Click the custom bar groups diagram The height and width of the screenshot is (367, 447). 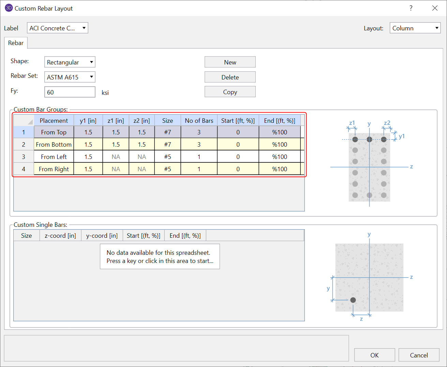tap(370, 164)
